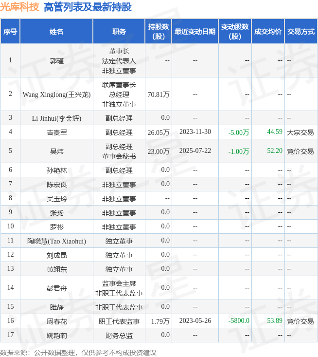Click the name 陈宏良
This screenshot has height=357, width=318.
tap(57, 185)
